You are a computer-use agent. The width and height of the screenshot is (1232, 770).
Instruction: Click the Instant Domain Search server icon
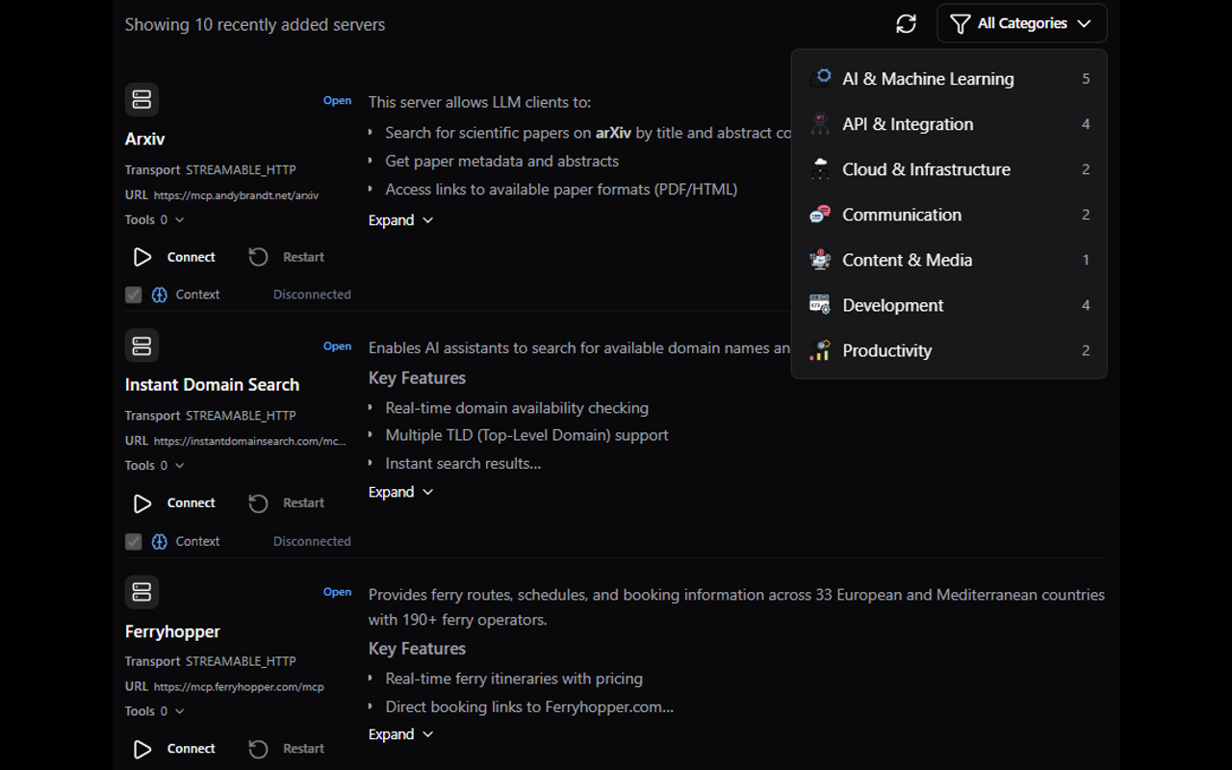tap(141, 345)
